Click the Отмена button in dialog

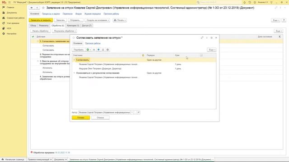click(x=100, y=118)
